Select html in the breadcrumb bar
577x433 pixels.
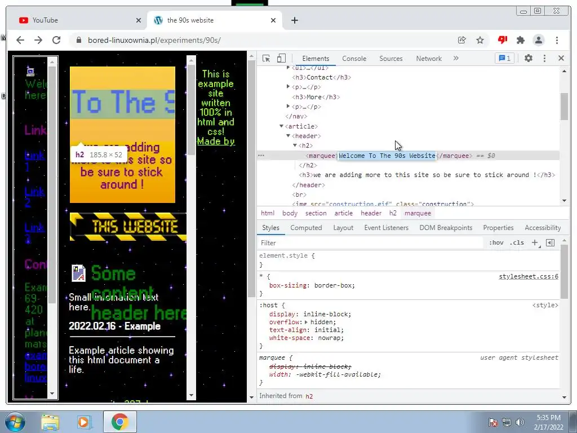(x=268, y=213)
